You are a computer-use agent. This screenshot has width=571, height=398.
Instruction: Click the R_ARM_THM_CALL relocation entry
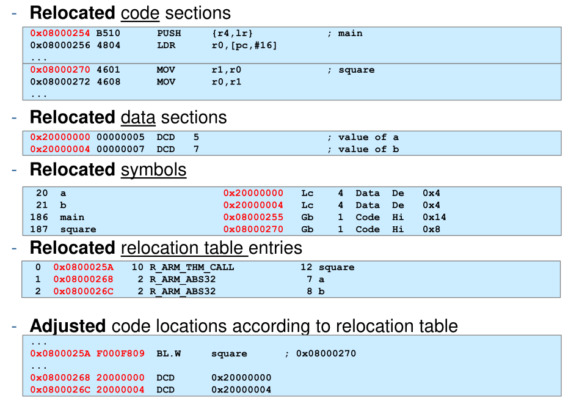[x=192, y=267]
